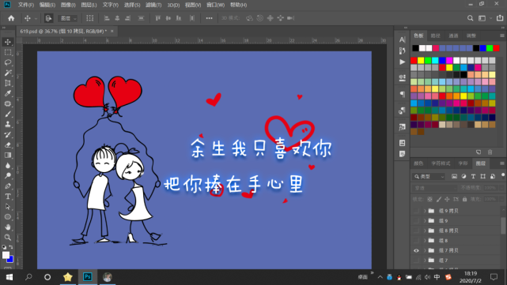
Task: Toggle the layer filter on/off switch
Action: coord(503,175)
